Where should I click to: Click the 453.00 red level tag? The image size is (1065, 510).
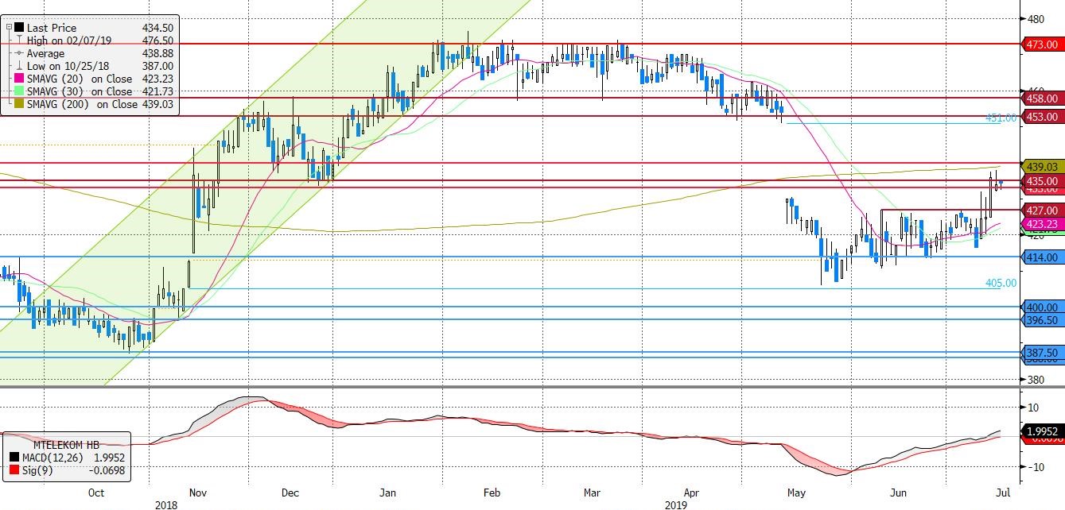[1043, 117]
